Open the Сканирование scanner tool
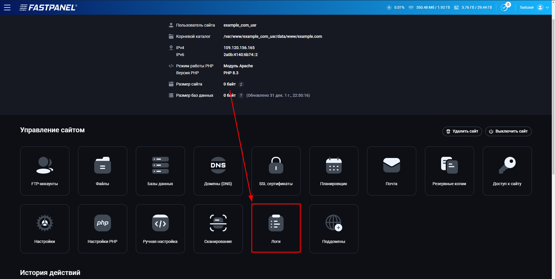The width and height of the screenshot is (555, 279). [218, 228]
